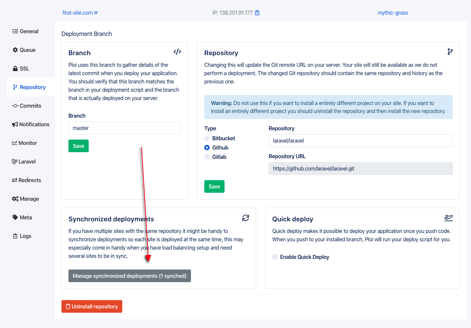471x328 pixels.
Task: Click the Queue gear icon
Action: pyautogui.click(x=15, y=50)
